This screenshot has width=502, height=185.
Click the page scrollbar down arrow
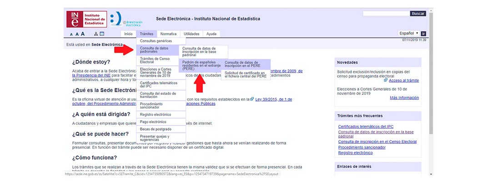[431, 174]
